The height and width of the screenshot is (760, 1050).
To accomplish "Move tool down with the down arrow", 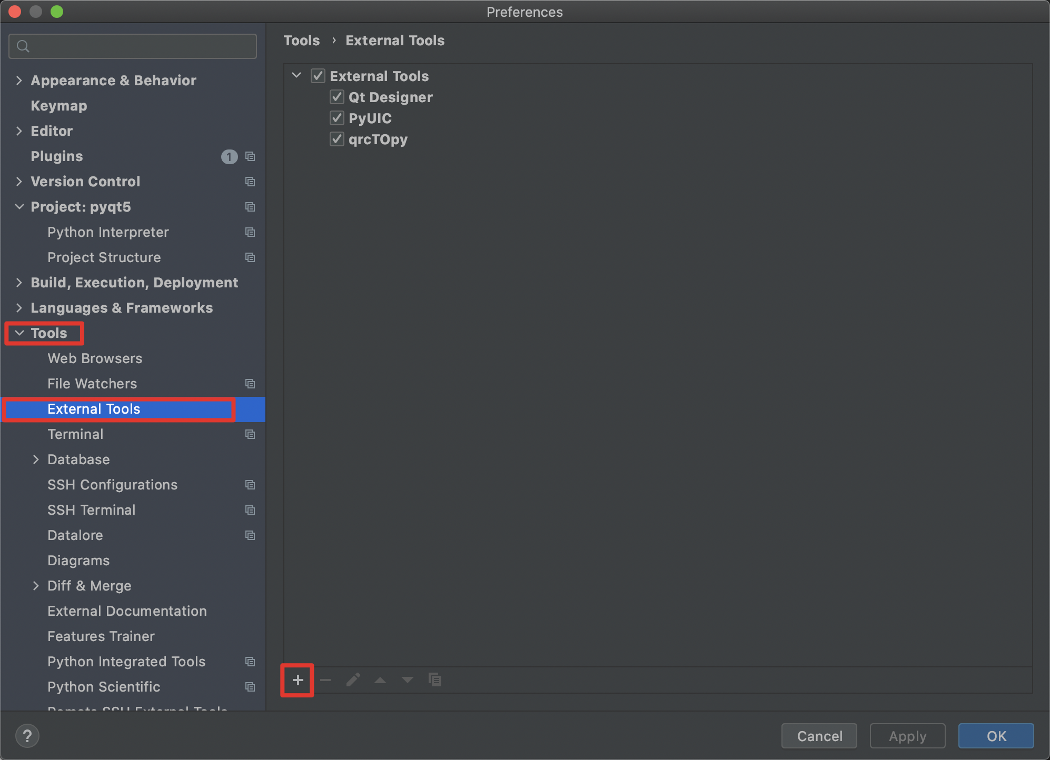I will 407,680.
